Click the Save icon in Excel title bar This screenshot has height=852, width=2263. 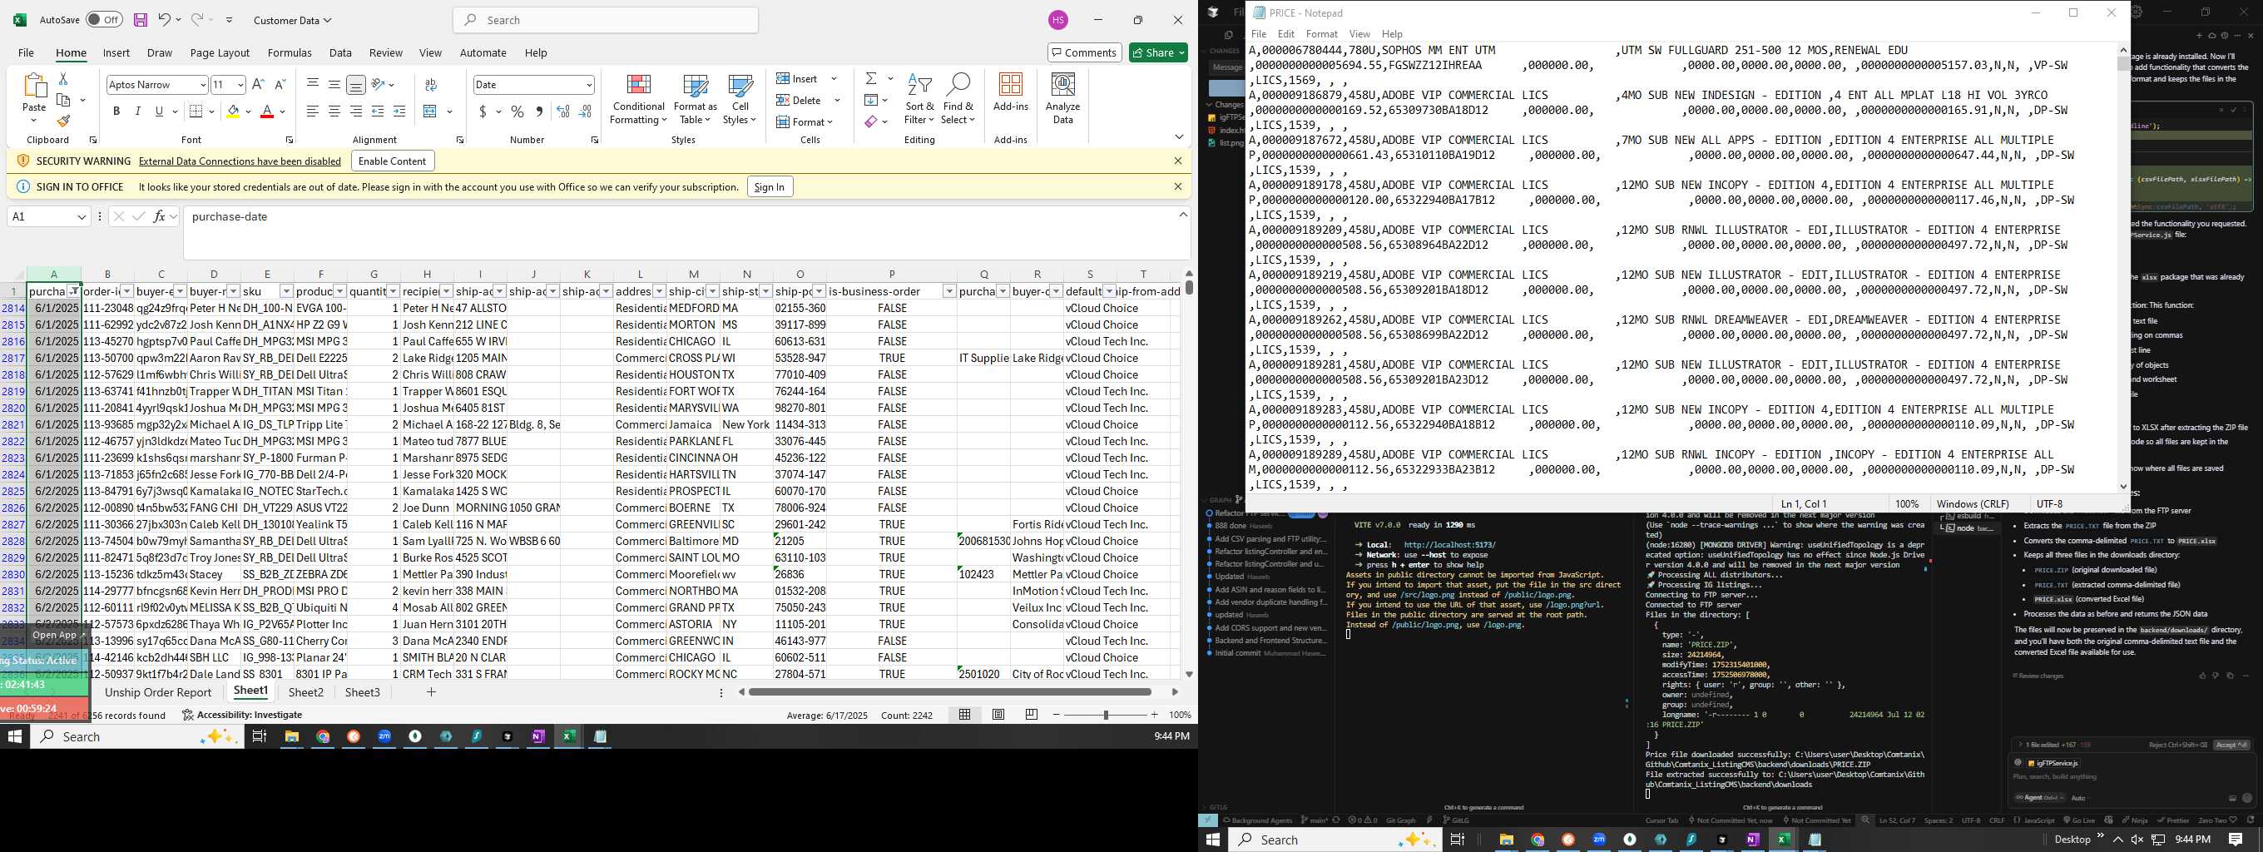(x=140, y=19)
